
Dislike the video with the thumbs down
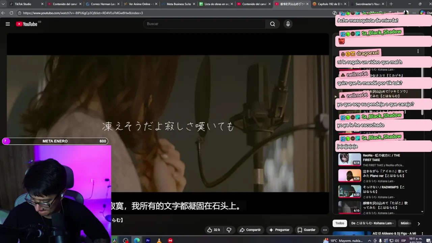click(x=229, y=230)
